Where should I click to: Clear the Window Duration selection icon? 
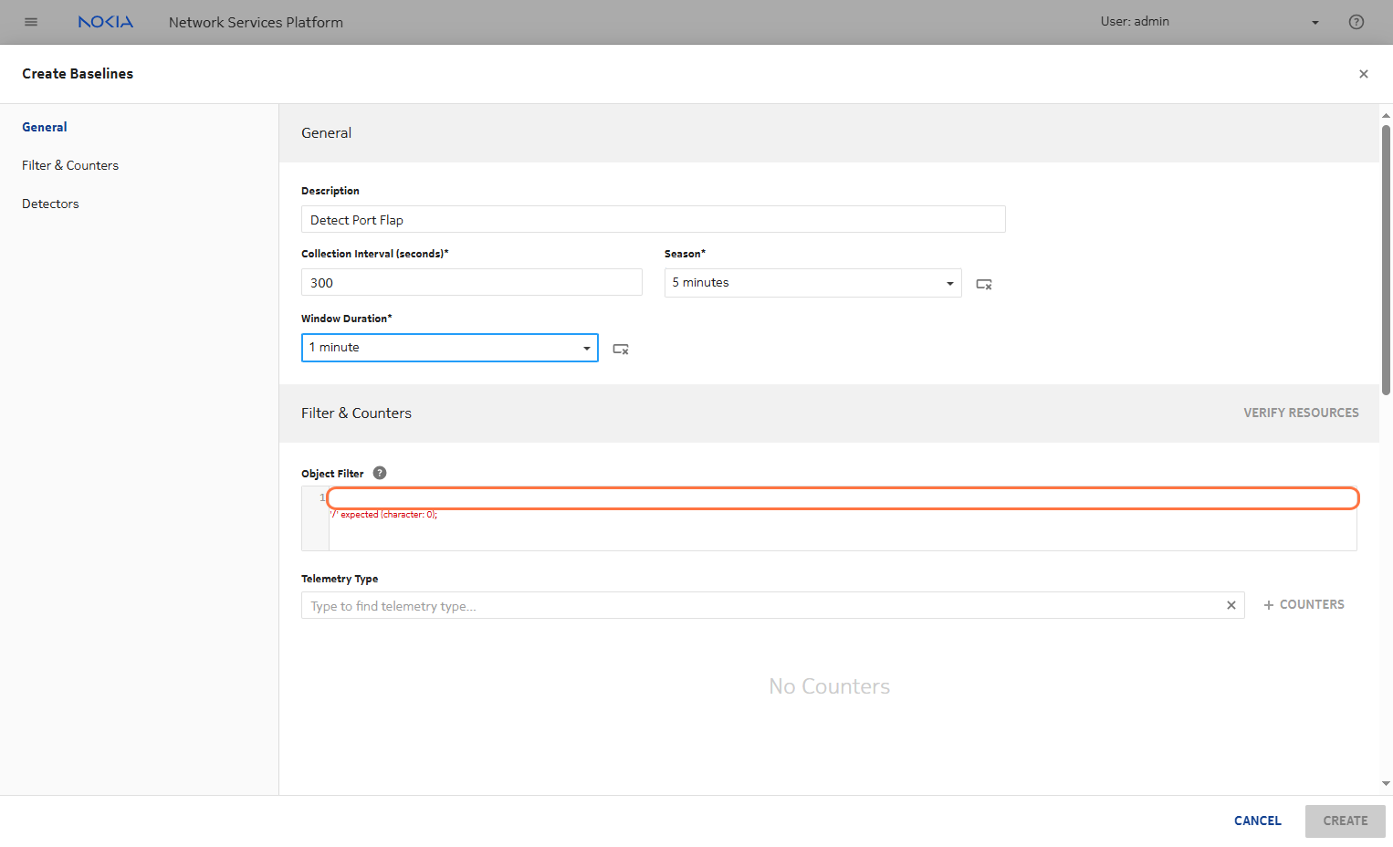point(620,349)
